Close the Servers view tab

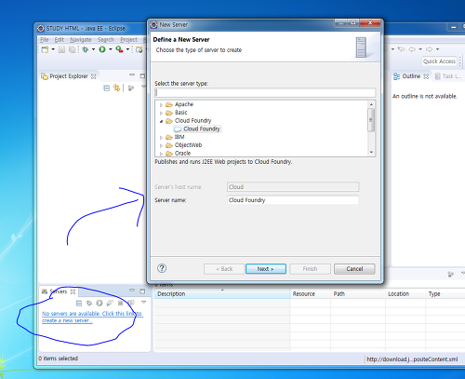click(x=73, y=291)
